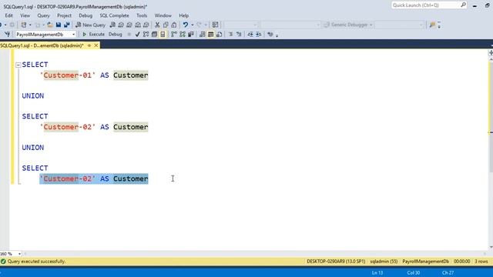Open the New Project icon dropdown arrow

tap(30, 25)
